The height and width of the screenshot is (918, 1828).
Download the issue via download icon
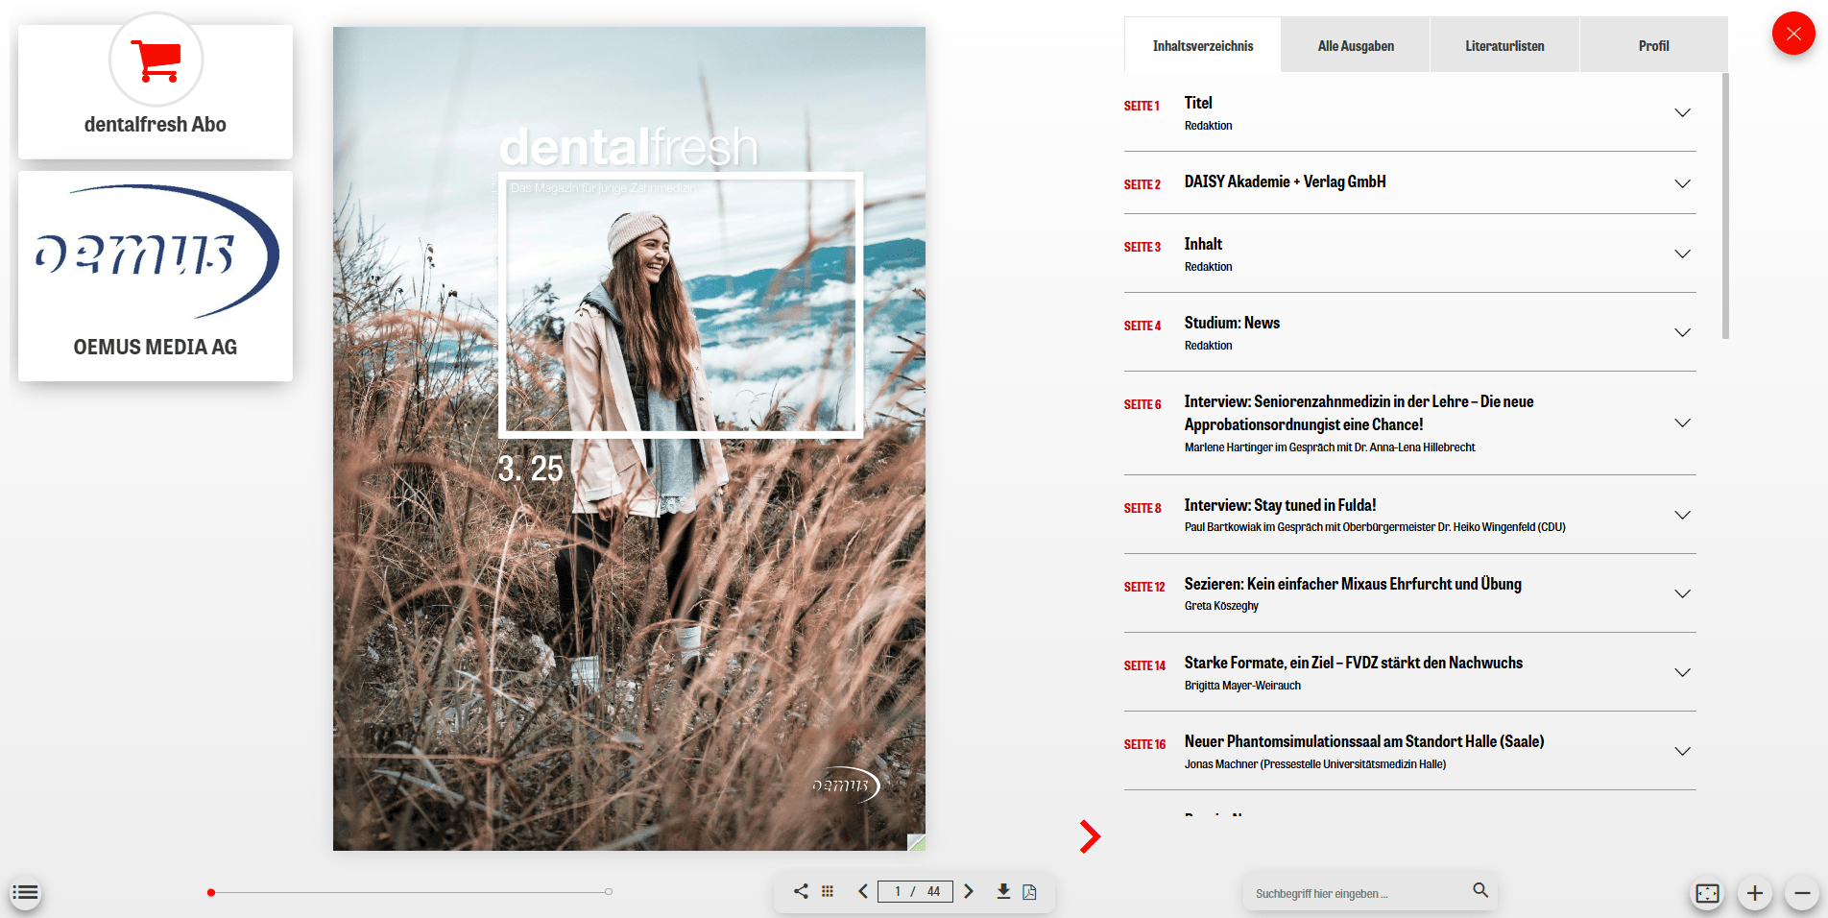pyautogui.click(x=1003, y=891)
